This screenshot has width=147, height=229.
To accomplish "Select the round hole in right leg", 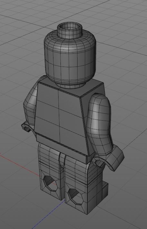I will (76, 197).
